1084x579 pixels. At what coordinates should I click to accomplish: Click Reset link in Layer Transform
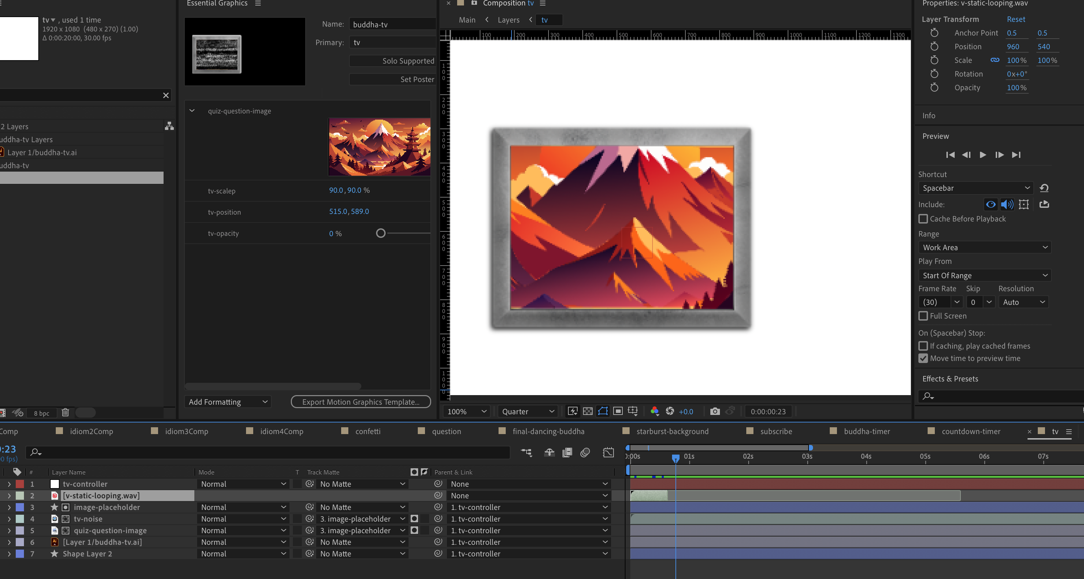[x=1016, y=19]
